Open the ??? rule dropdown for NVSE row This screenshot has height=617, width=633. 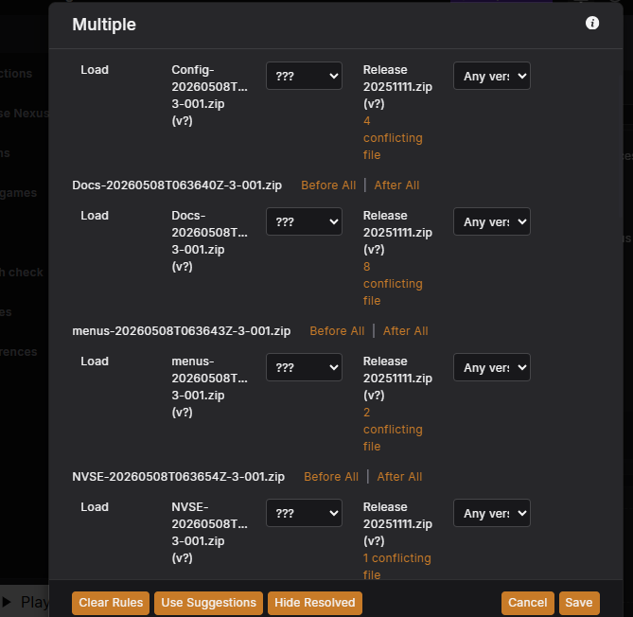[304, 513]
